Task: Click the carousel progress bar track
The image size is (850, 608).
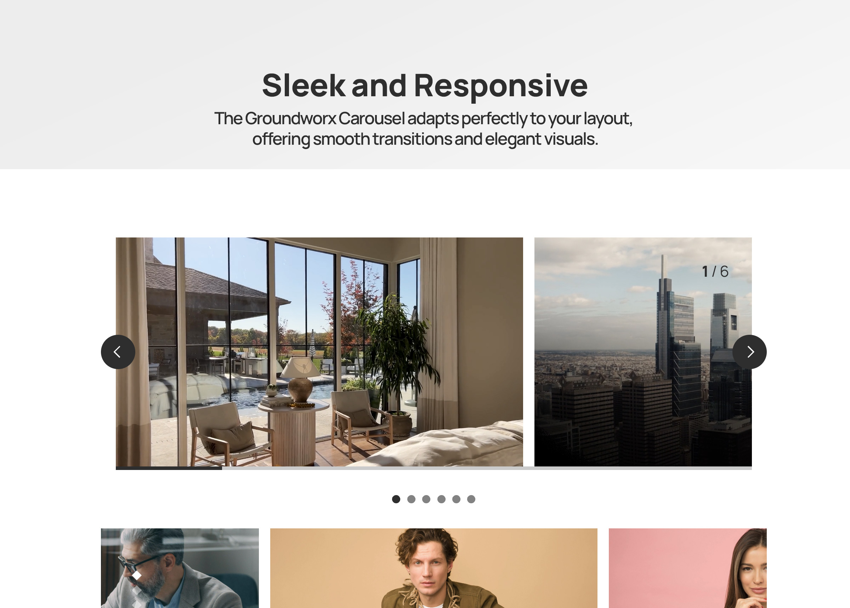Action: [x=434, y=468]
